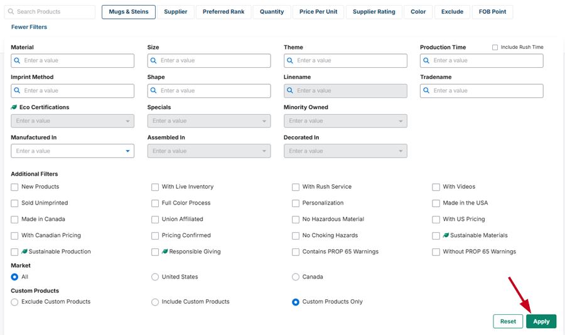565x335 pixels.
Task: Click into the Size input field
Action: pyautogui.click(x=213, y=61)
